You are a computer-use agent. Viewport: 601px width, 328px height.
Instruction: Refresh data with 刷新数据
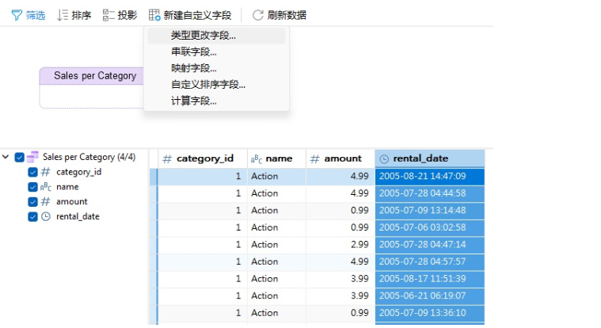(280, 15)
